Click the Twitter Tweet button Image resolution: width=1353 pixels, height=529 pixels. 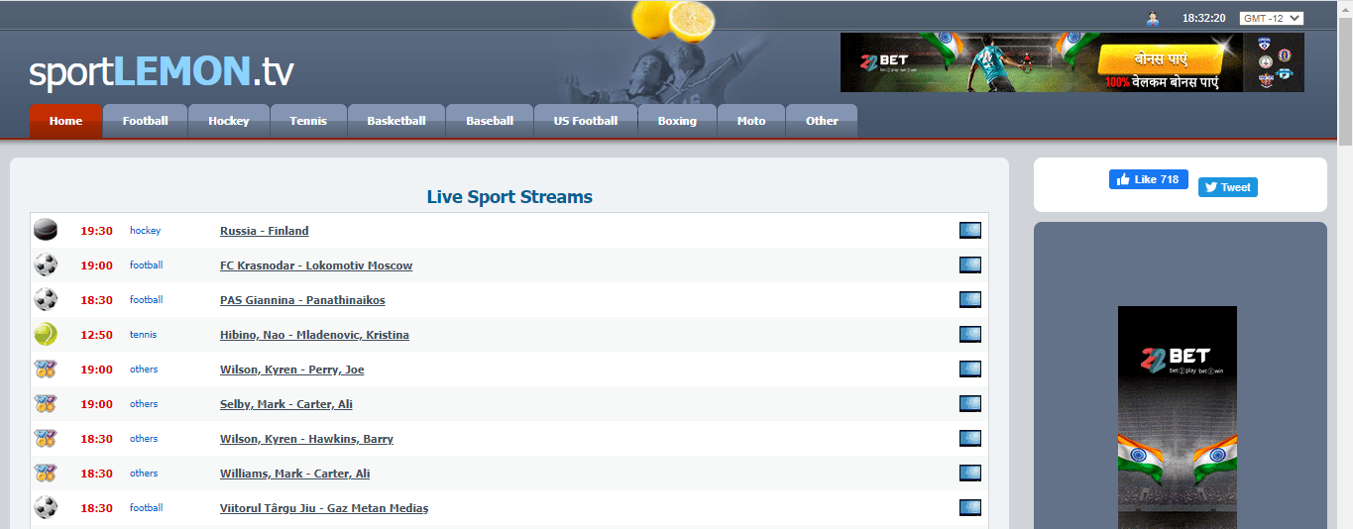pyautogui.click(x=1228, y=187)
